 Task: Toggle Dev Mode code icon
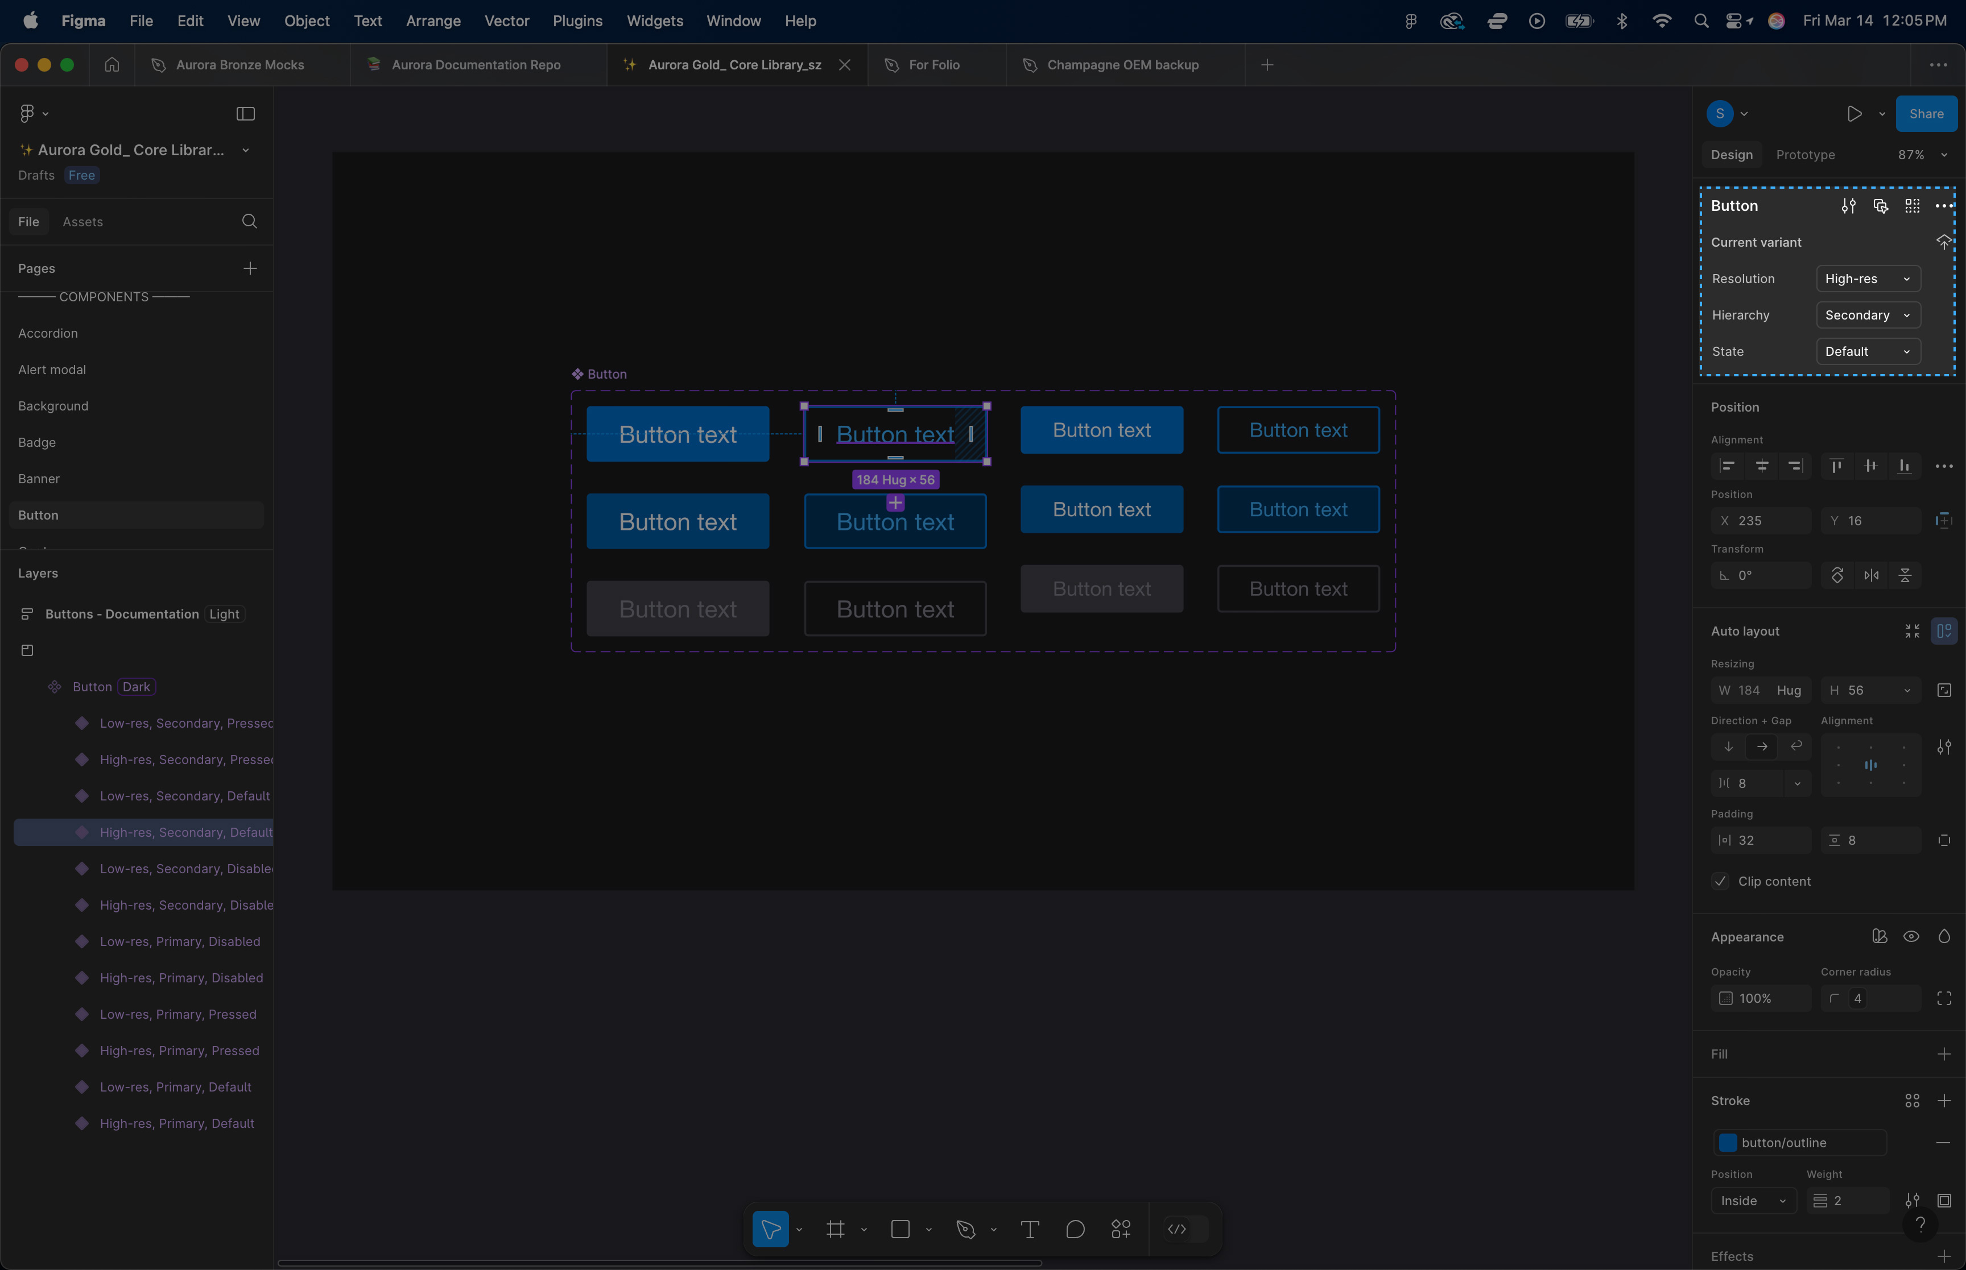[x=1178, y=1230]
